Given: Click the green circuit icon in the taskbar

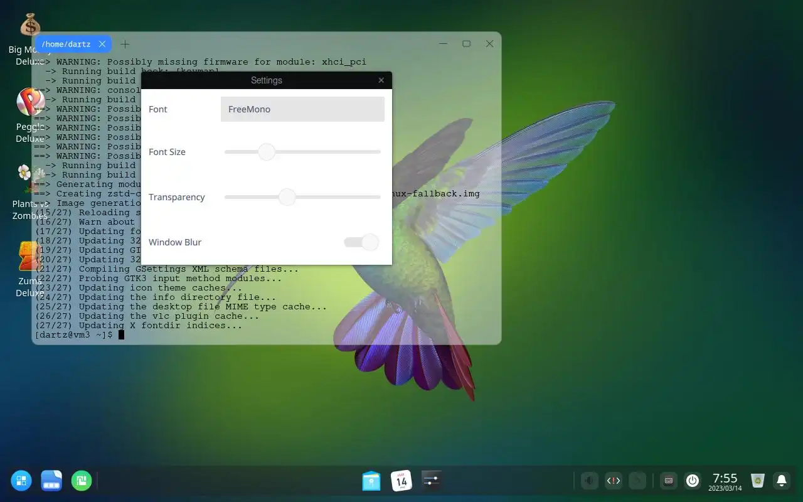Looking at the screenshot, I should (82, 481).
